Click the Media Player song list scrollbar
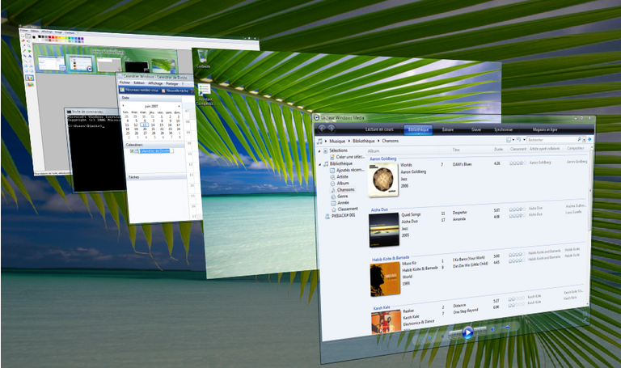 point(589,189)
